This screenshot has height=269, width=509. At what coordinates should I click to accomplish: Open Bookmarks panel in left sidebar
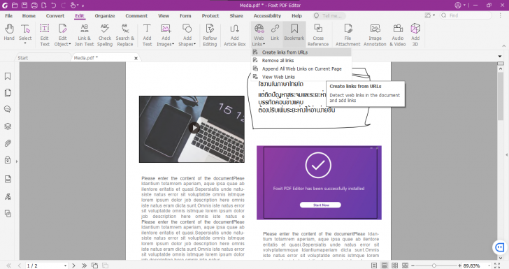click(8, 76)
